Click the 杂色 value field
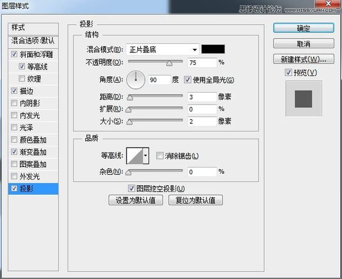Viewport: 342px width, 279px height. click(202, 172)
